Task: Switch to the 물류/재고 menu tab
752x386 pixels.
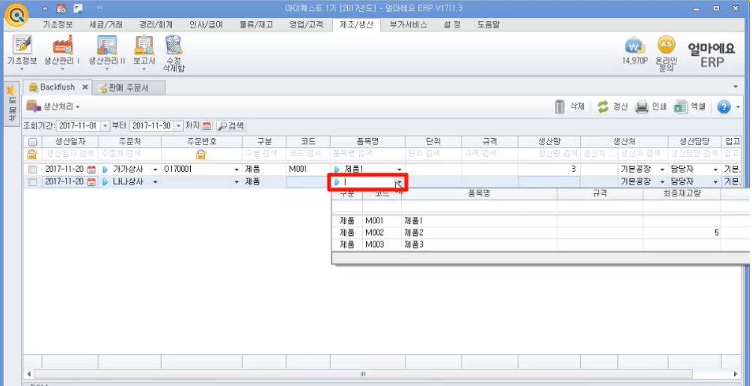Action: coord(256,25)
